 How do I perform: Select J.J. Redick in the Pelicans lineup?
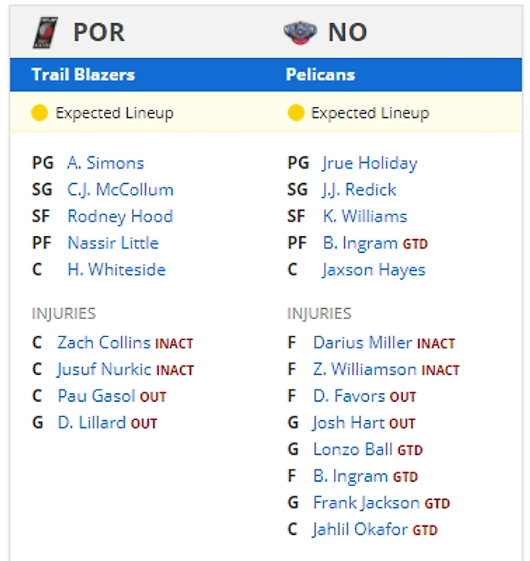coord(359,190)
